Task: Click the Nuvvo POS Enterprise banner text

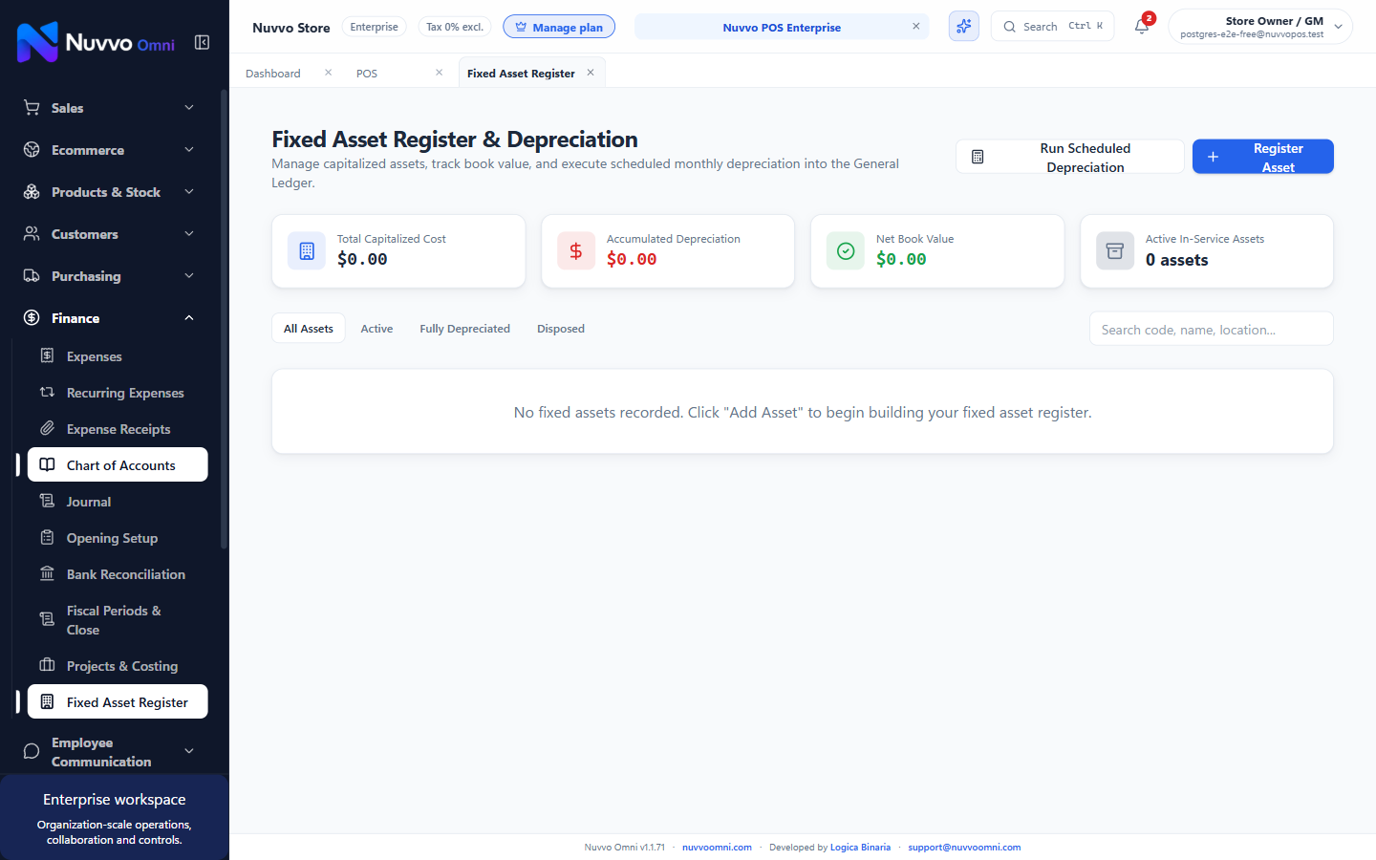Action: pyautogui.click(x=782, y=28)
